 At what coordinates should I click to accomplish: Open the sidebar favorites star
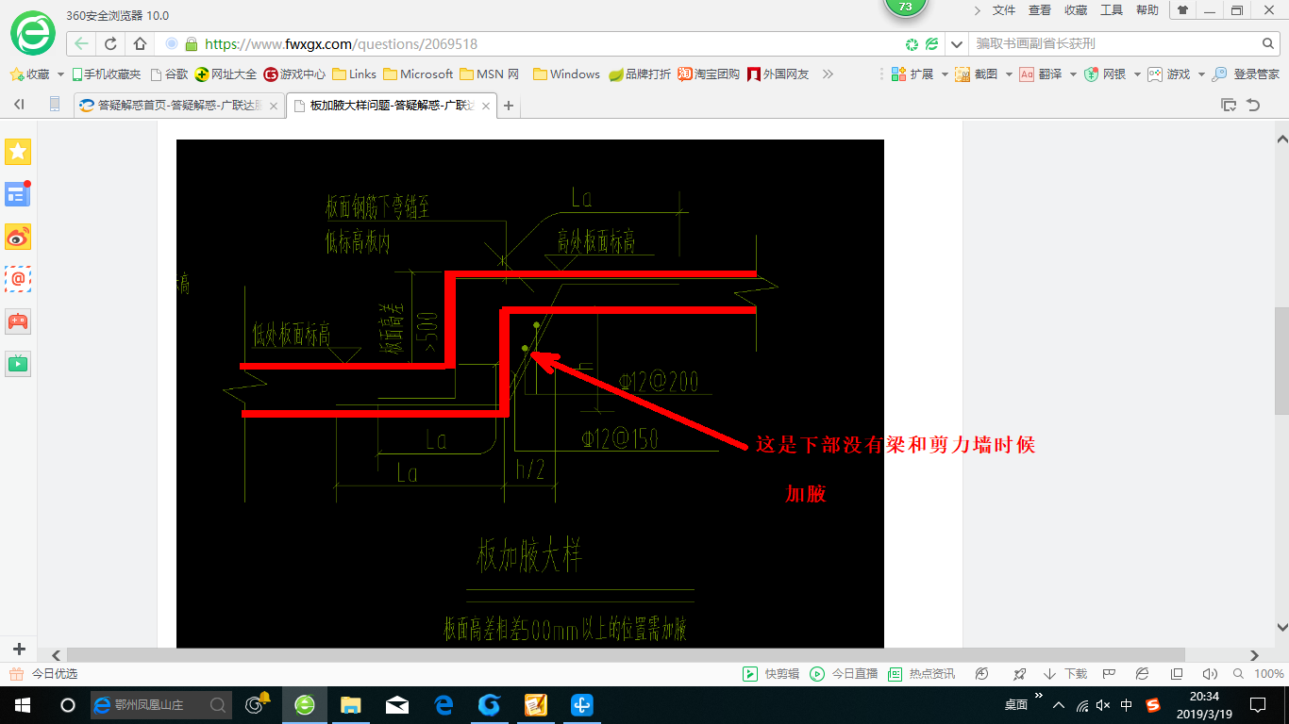tap(18, 151)
